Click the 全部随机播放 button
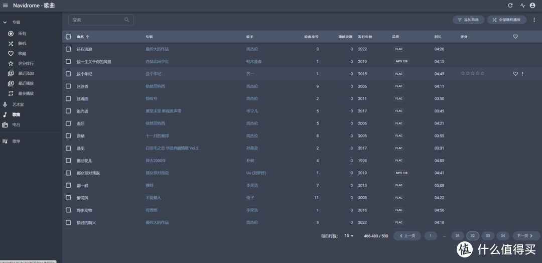Screen dimensions: 542x263 coord(507,20)
